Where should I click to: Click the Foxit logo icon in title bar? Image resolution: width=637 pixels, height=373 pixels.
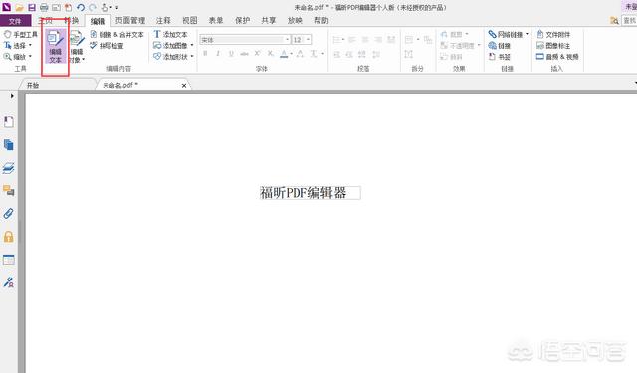click(7, 7)
